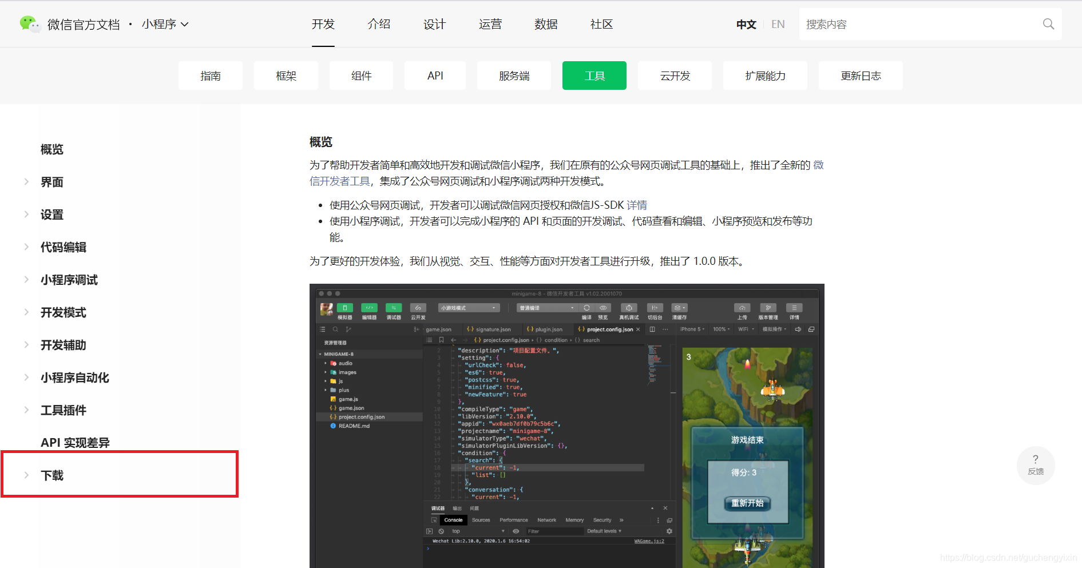
Task: Open API 实现差异 in sidebar
Action: click(75, 443)
